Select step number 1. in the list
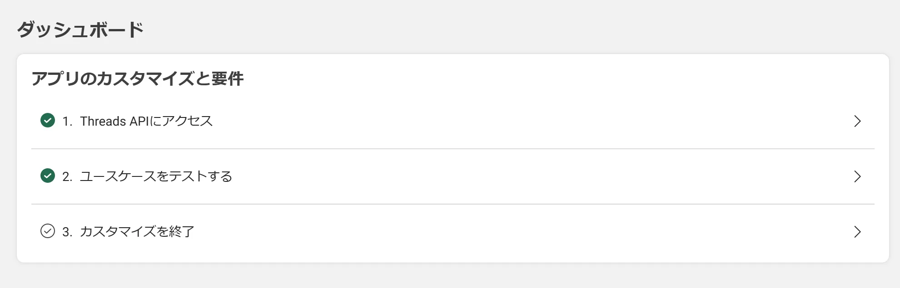Screen dimensions: 900x288 point(67,122)
